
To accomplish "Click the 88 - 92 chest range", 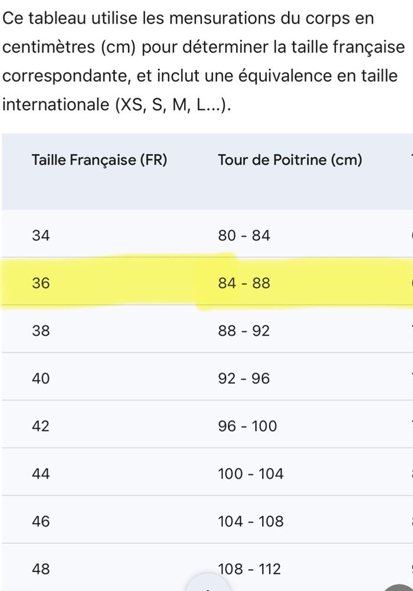I will pyautogui.click(x=244, y=331).
